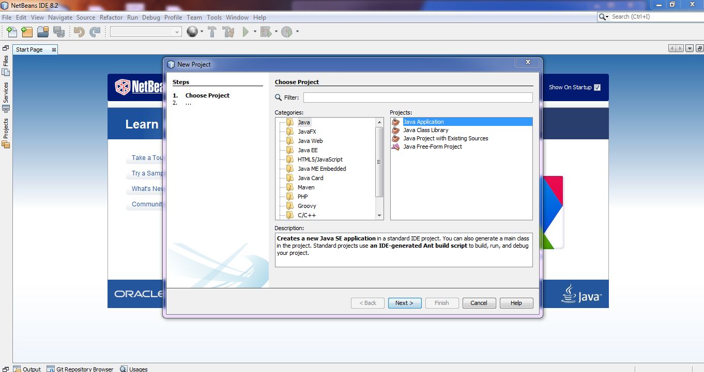
Task: Open the Debug Project dropdown arrow
Action: (x=276, y=32)
